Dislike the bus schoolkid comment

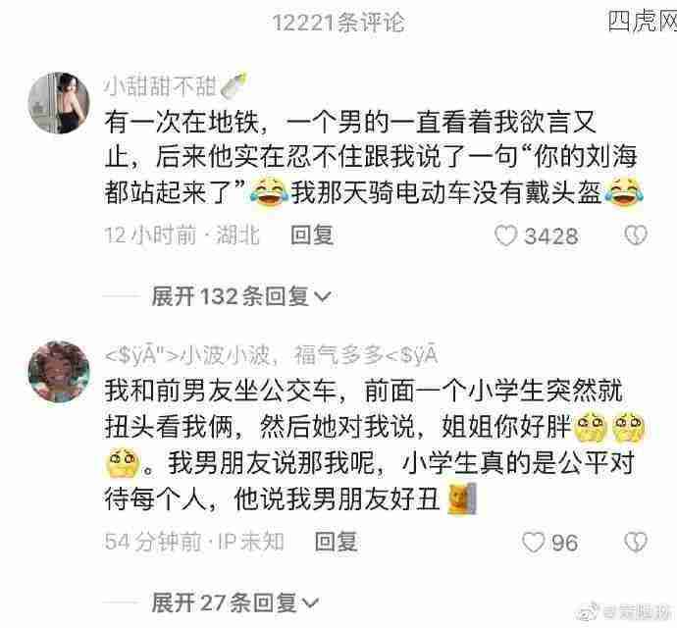click(636, 543)
